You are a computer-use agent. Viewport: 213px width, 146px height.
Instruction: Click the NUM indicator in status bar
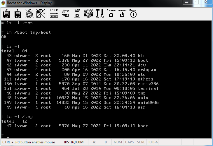click(x=118, y=142)
